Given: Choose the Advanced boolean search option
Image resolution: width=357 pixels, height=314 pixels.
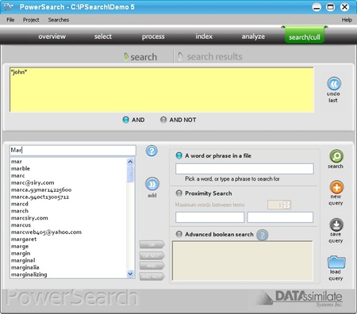Looking at the screenshot, I should [x=179, y=234].
